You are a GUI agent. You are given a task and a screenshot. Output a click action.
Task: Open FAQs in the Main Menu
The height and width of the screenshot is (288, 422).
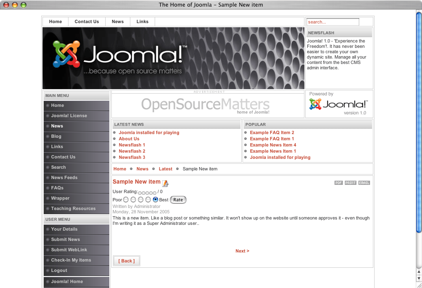[x=76, y=188]
